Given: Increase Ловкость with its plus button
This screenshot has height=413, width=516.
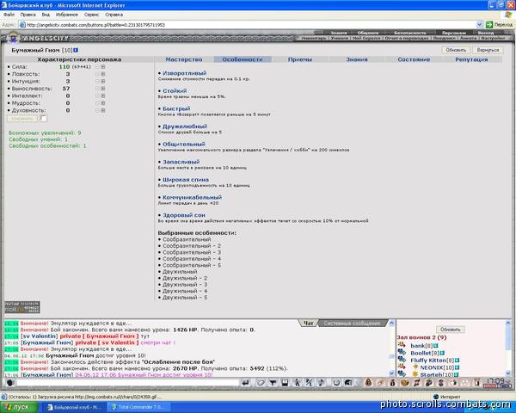Looking at the screenshot, I should coord(103,74).
